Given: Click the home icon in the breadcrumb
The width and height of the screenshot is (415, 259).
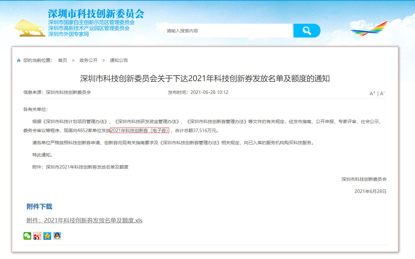Looking at the screenshot, I should tap(19, 61).
